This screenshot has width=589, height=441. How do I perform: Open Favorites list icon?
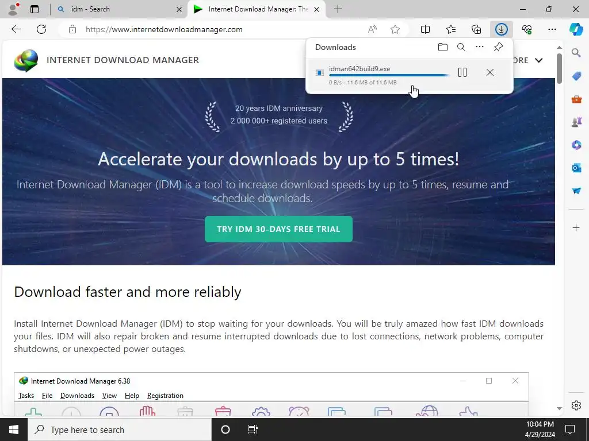tap(451, 29)
